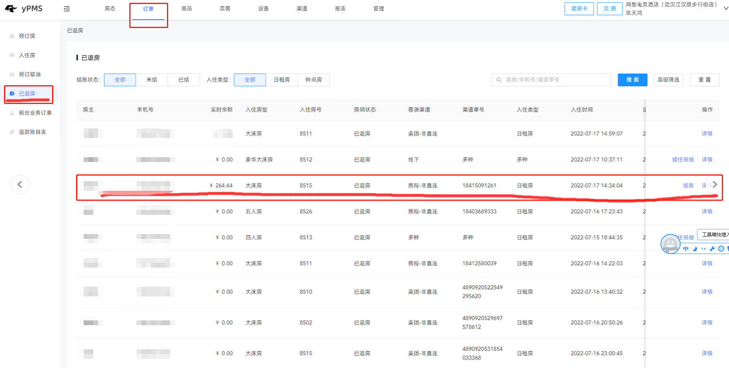Switch to the 设备 menu tab
This screenshot has width=729, height=368.
264,9
